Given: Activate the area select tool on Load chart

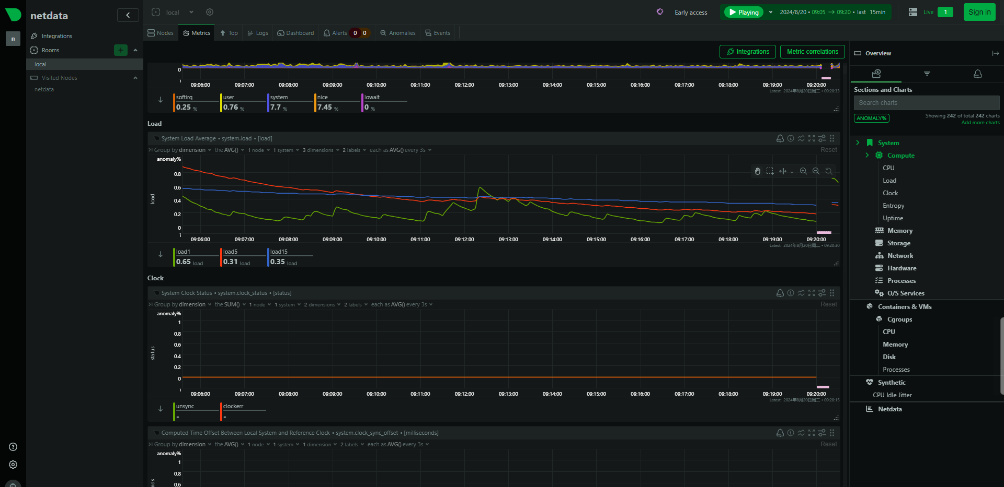Looking at the screenshot, I should 770,171.
